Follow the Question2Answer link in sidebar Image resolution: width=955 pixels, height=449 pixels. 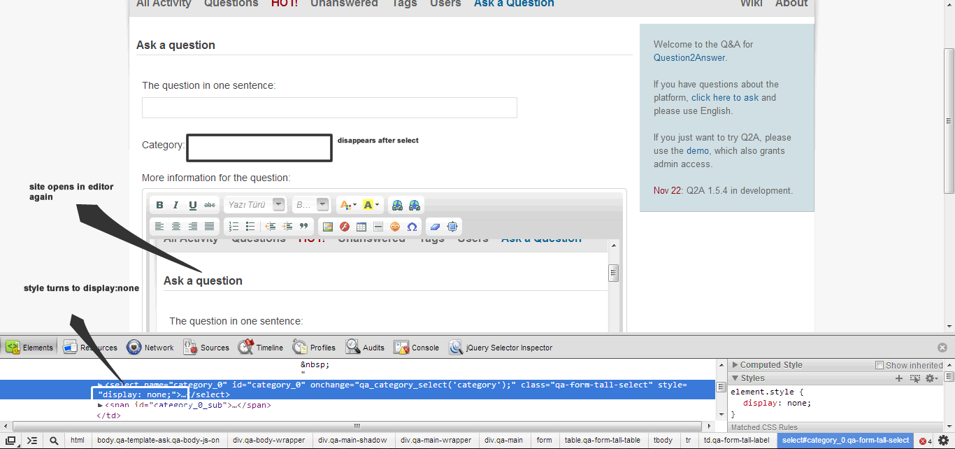689,57
